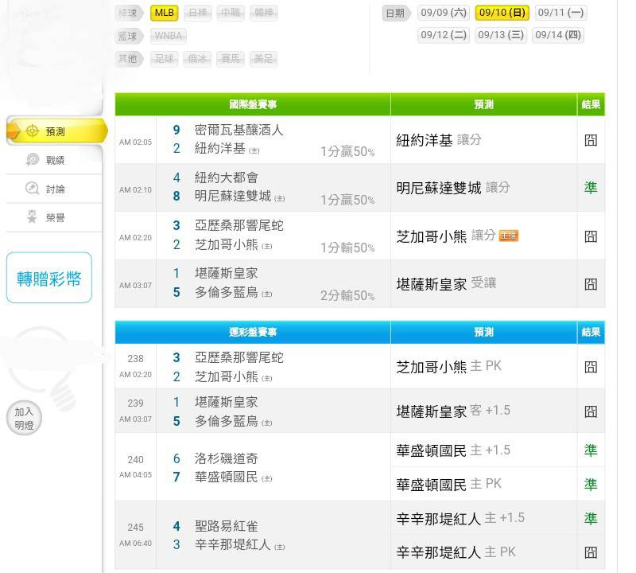
Task: Choose date 09/10 (日)
Action: coord(502,13)
